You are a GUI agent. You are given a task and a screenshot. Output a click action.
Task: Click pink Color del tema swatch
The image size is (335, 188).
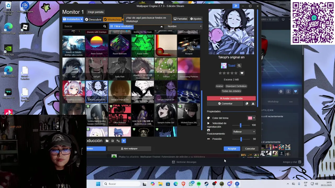(250, 118)
